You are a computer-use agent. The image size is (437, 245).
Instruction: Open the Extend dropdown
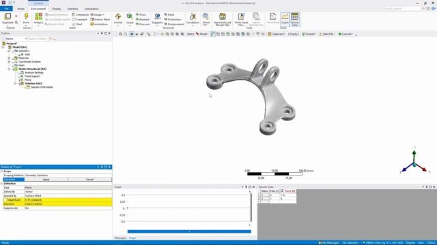click(x=309, y=34)
